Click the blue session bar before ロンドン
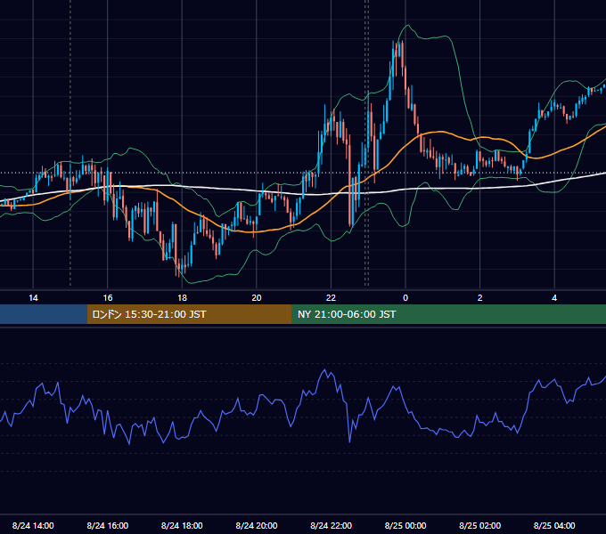Viewport: 606px width, 534px height. (x=44, y=314)
